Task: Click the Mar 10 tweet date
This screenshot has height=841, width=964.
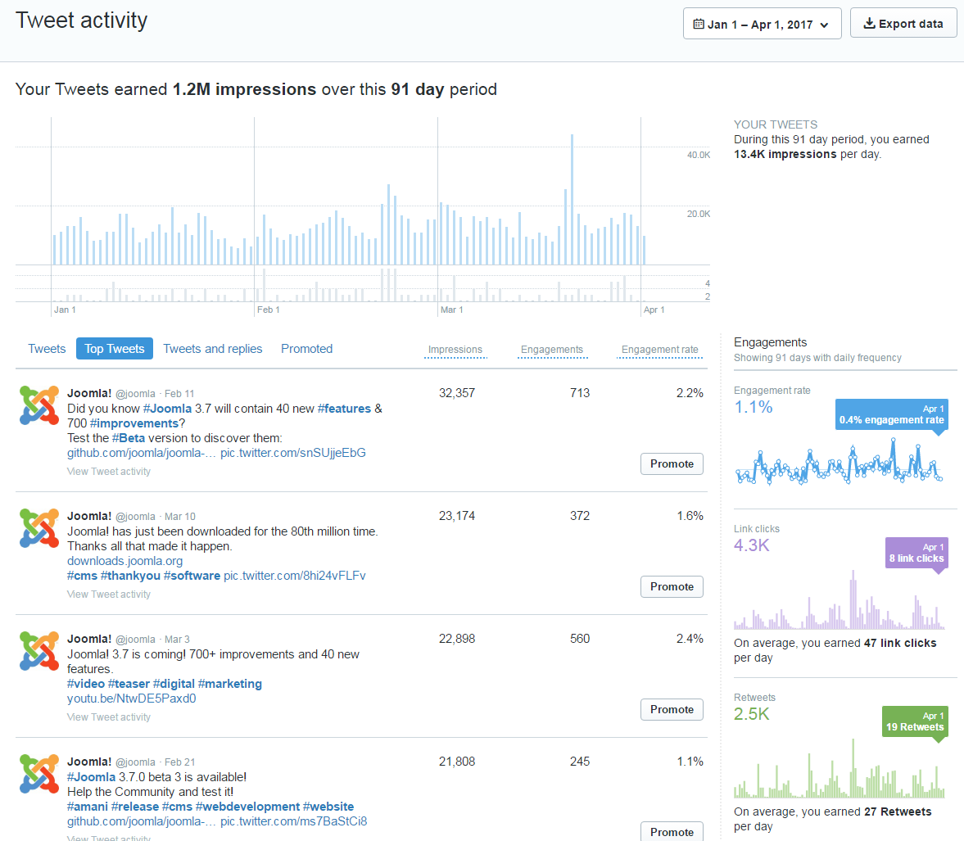Action: pyautogui.click(x=179, y=517)
